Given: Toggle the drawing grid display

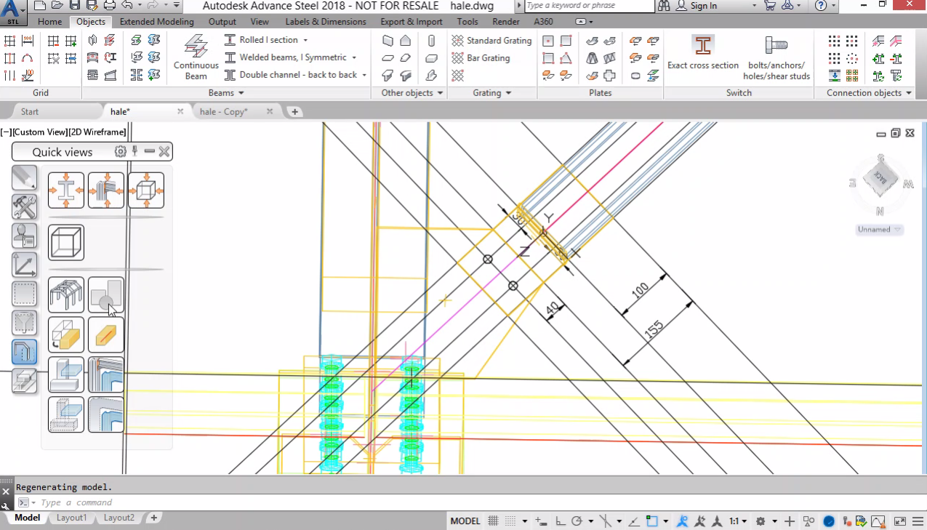Looking at the screenshot, I should pos(493,521).
